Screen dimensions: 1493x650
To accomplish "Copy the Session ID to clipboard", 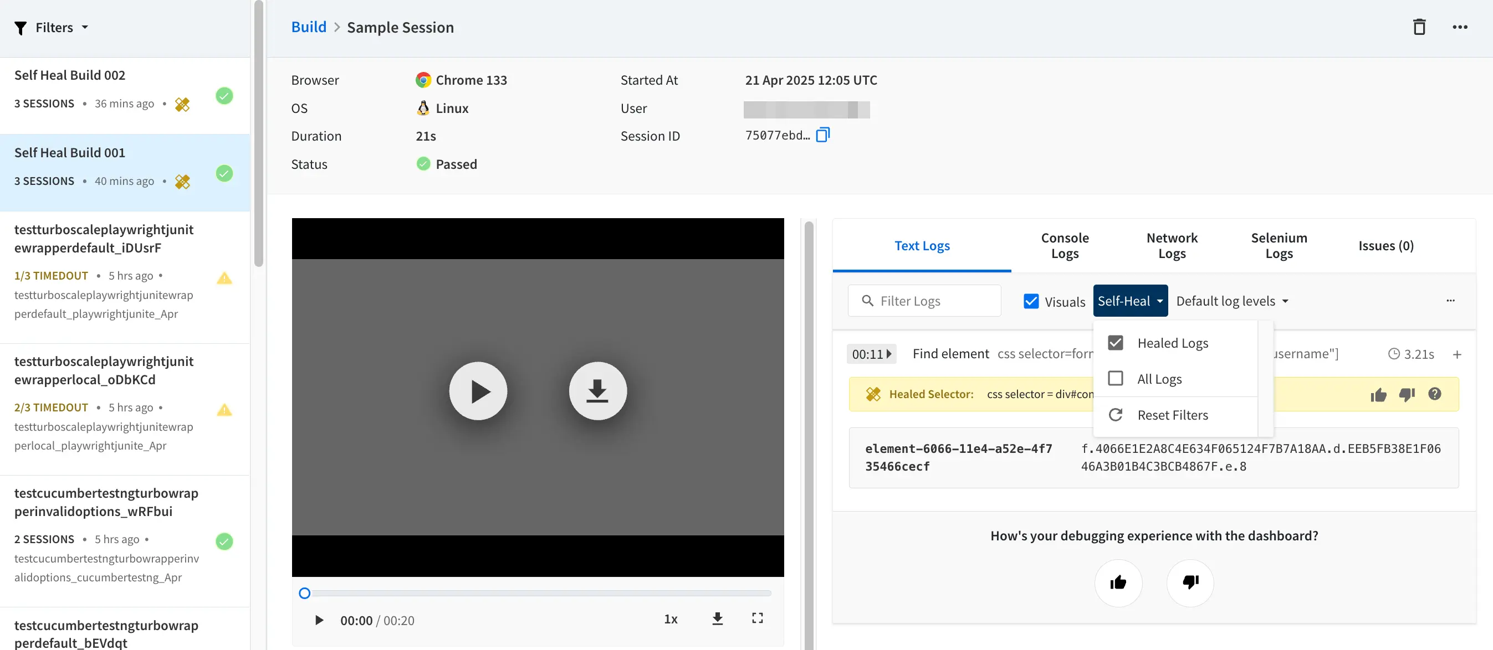I will pos(822,136).
